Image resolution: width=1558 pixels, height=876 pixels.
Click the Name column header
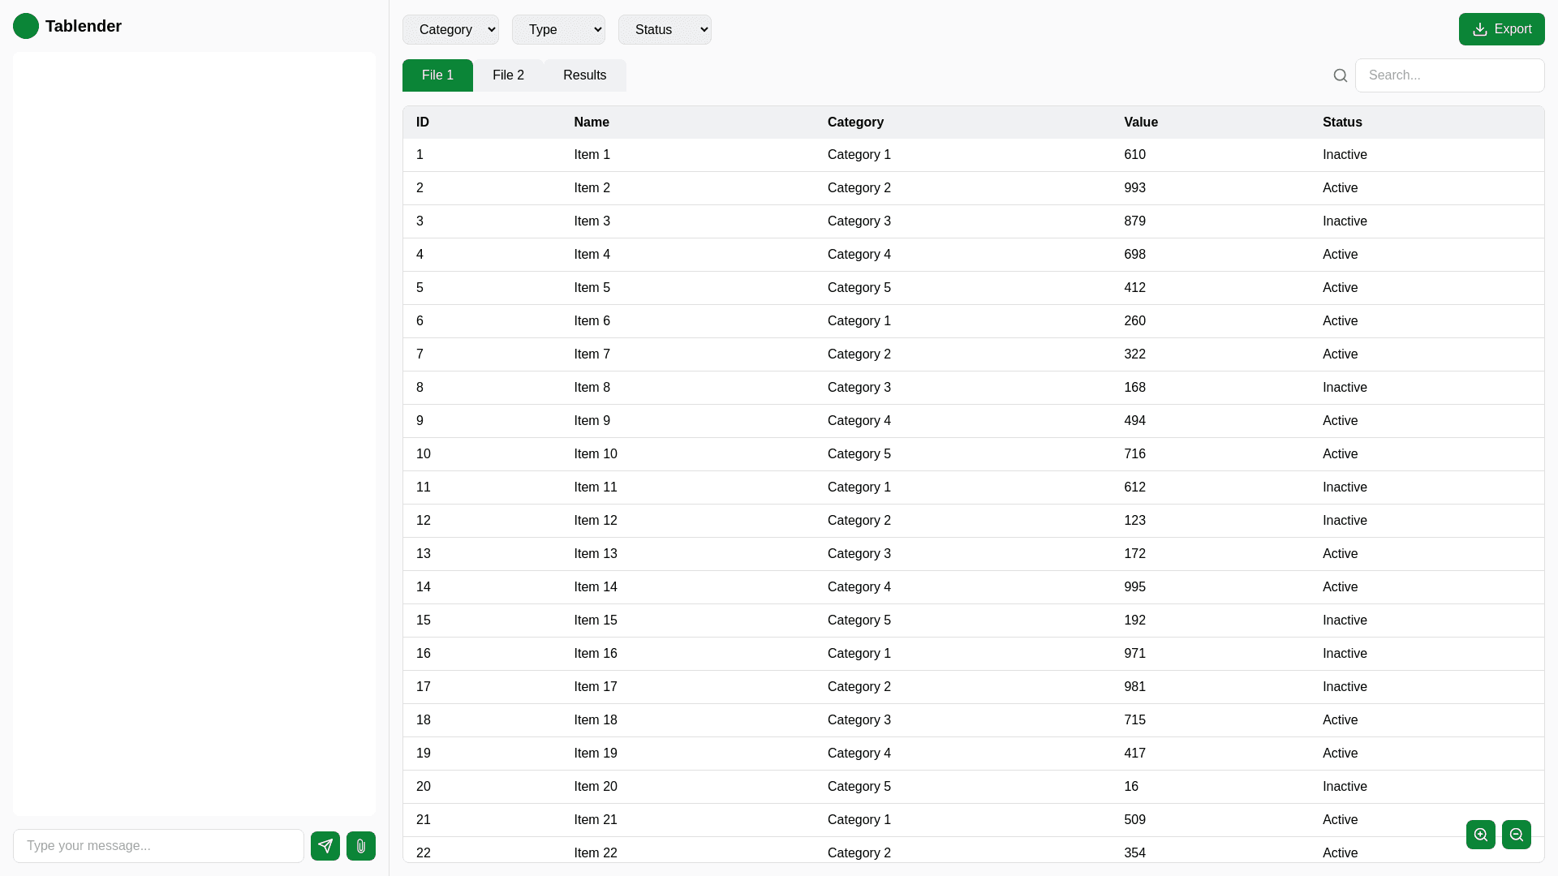tap(592, 122)
